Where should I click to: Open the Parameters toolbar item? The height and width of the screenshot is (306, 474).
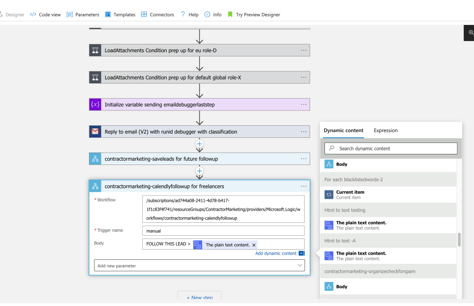83,14
